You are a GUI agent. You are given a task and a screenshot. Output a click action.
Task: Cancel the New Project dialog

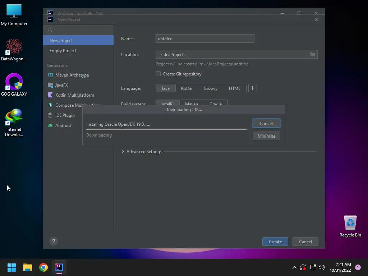pyautogui.click(x=305, y=242)
